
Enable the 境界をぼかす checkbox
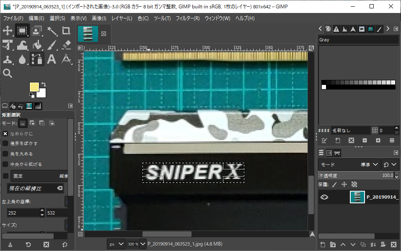pos(5,143)
